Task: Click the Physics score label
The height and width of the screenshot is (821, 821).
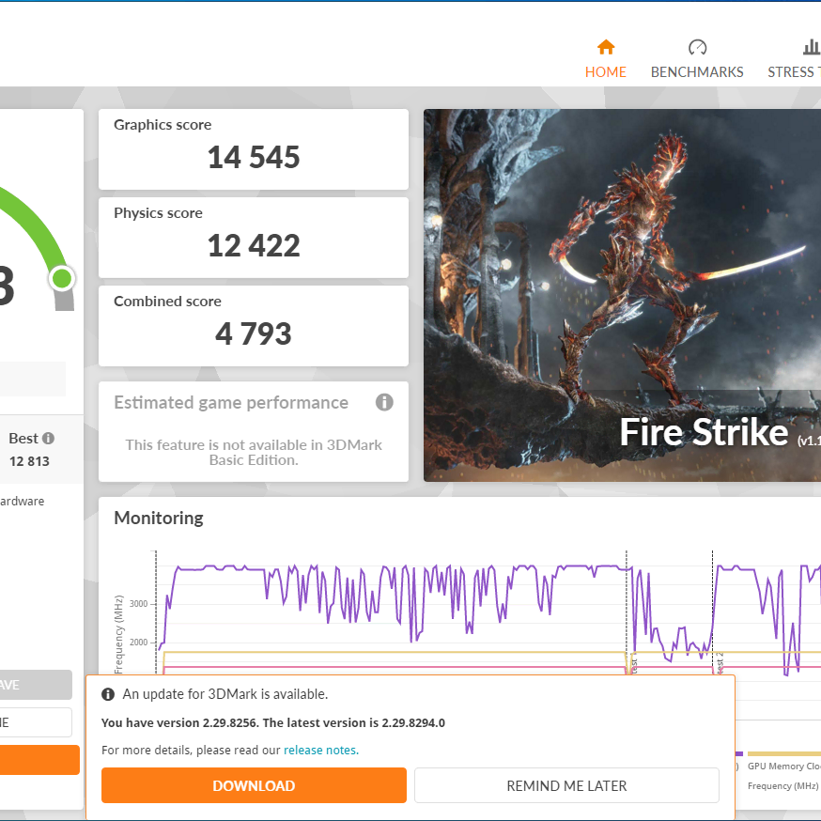Action: 158,213
